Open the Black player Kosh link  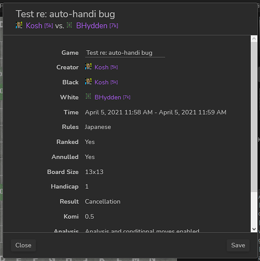(x=106, y=82)
